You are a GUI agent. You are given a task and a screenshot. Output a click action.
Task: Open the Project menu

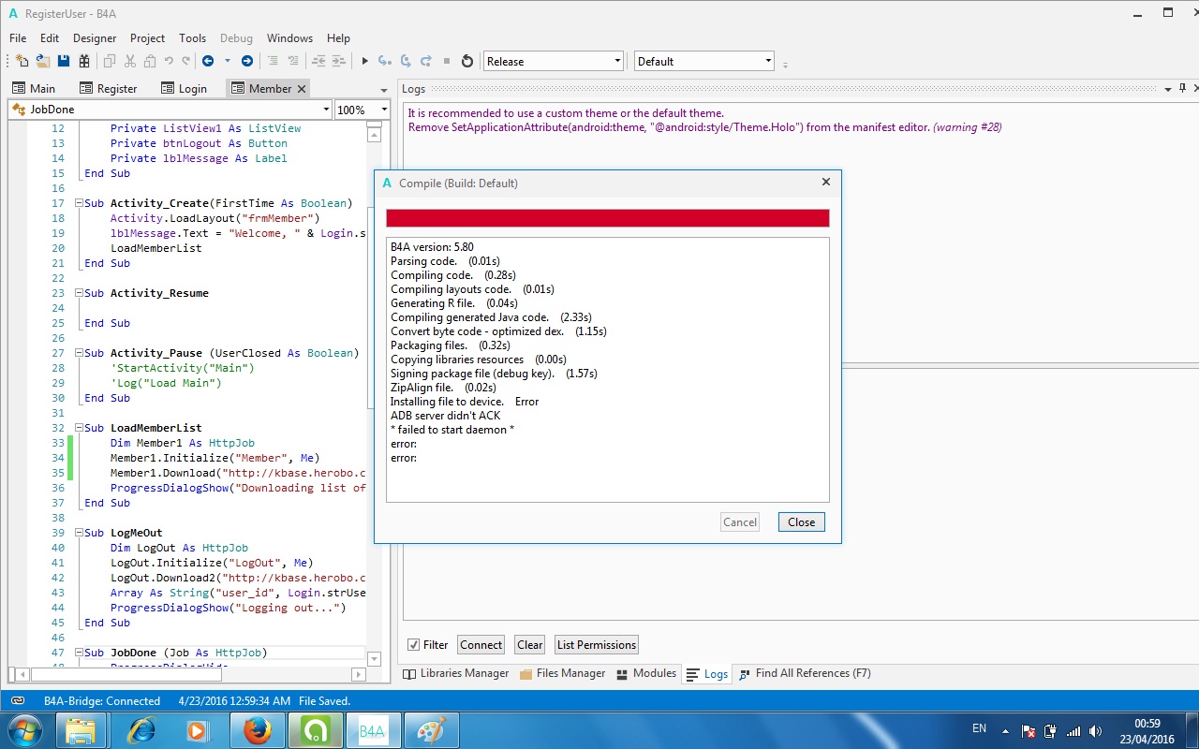coord(147,38)
